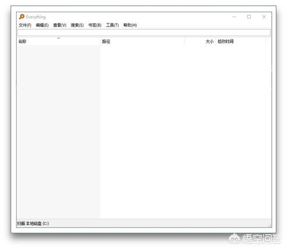Screen dimensions: 287x249
Task: Close the Everything window
Action: [x=264, y=17]
